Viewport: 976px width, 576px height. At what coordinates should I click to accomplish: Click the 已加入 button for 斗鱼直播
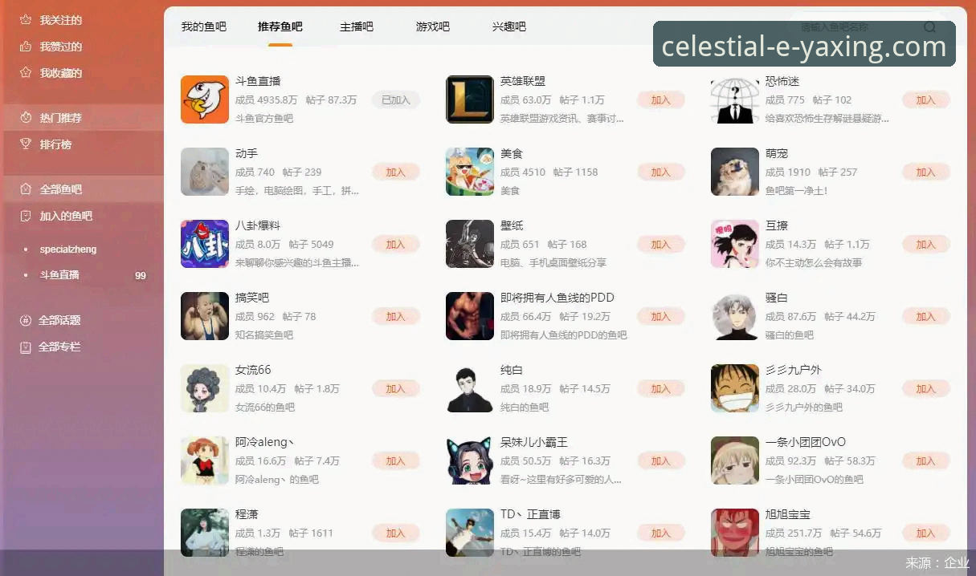click(396, 100)
